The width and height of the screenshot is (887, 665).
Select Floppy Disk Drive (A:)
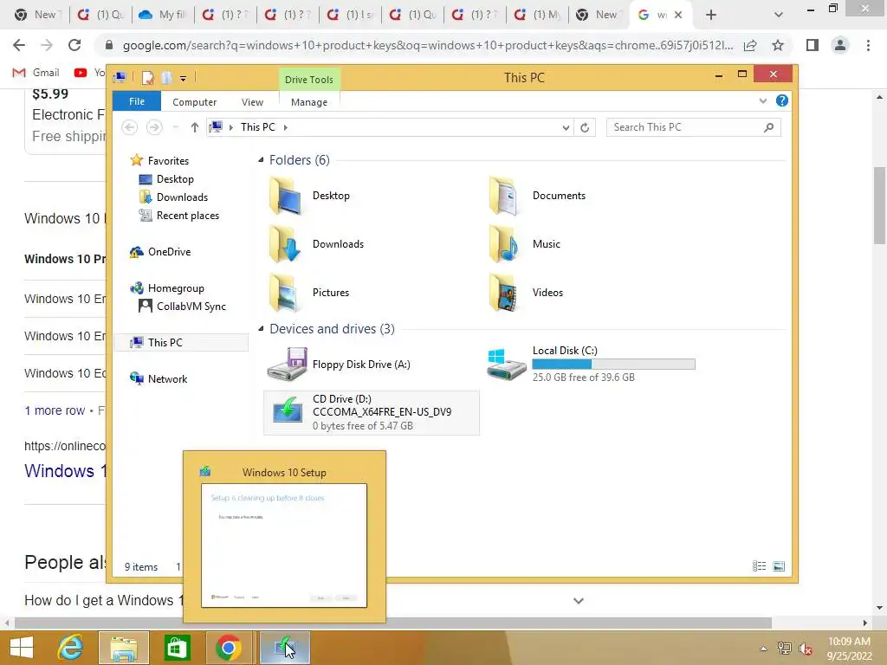tap(340, 365)
